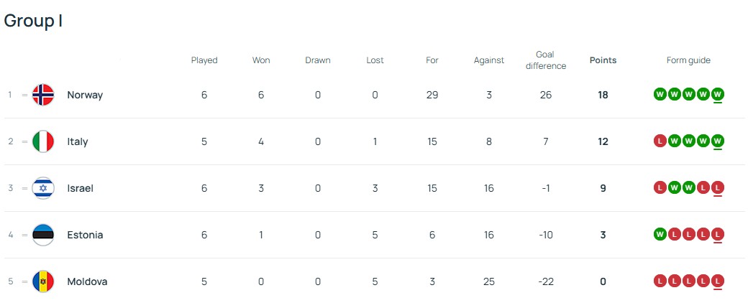This screenshot has height=303, width=748.
Task: Open the Norway team link
Action: (85, 95)
